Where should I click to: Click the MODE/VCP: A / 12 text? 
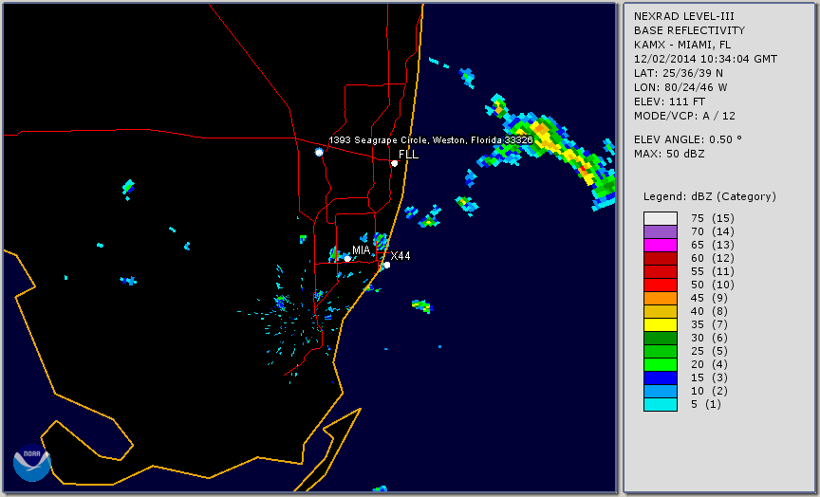[684, 116]
